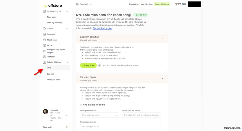Open Tổng quan in the sidebar
242x131 pixels.
(x=51, y=17)
